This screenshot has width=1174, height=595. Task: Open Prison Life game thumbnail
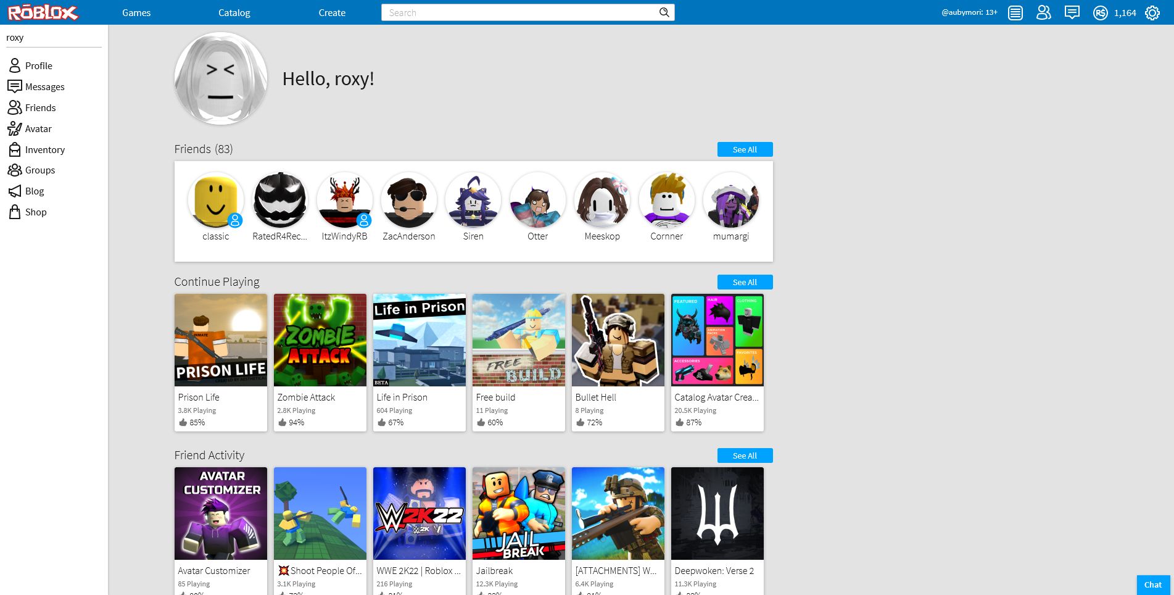pyautogui.click(x=221, y=340)
